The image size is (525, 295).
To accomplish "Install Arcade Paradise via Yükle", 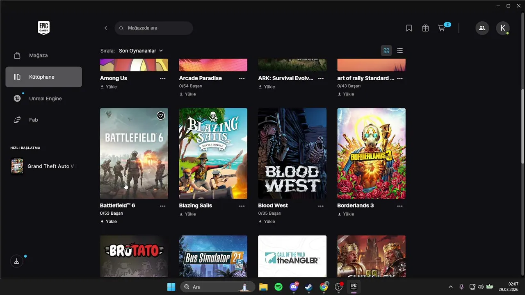I will 188,94.
